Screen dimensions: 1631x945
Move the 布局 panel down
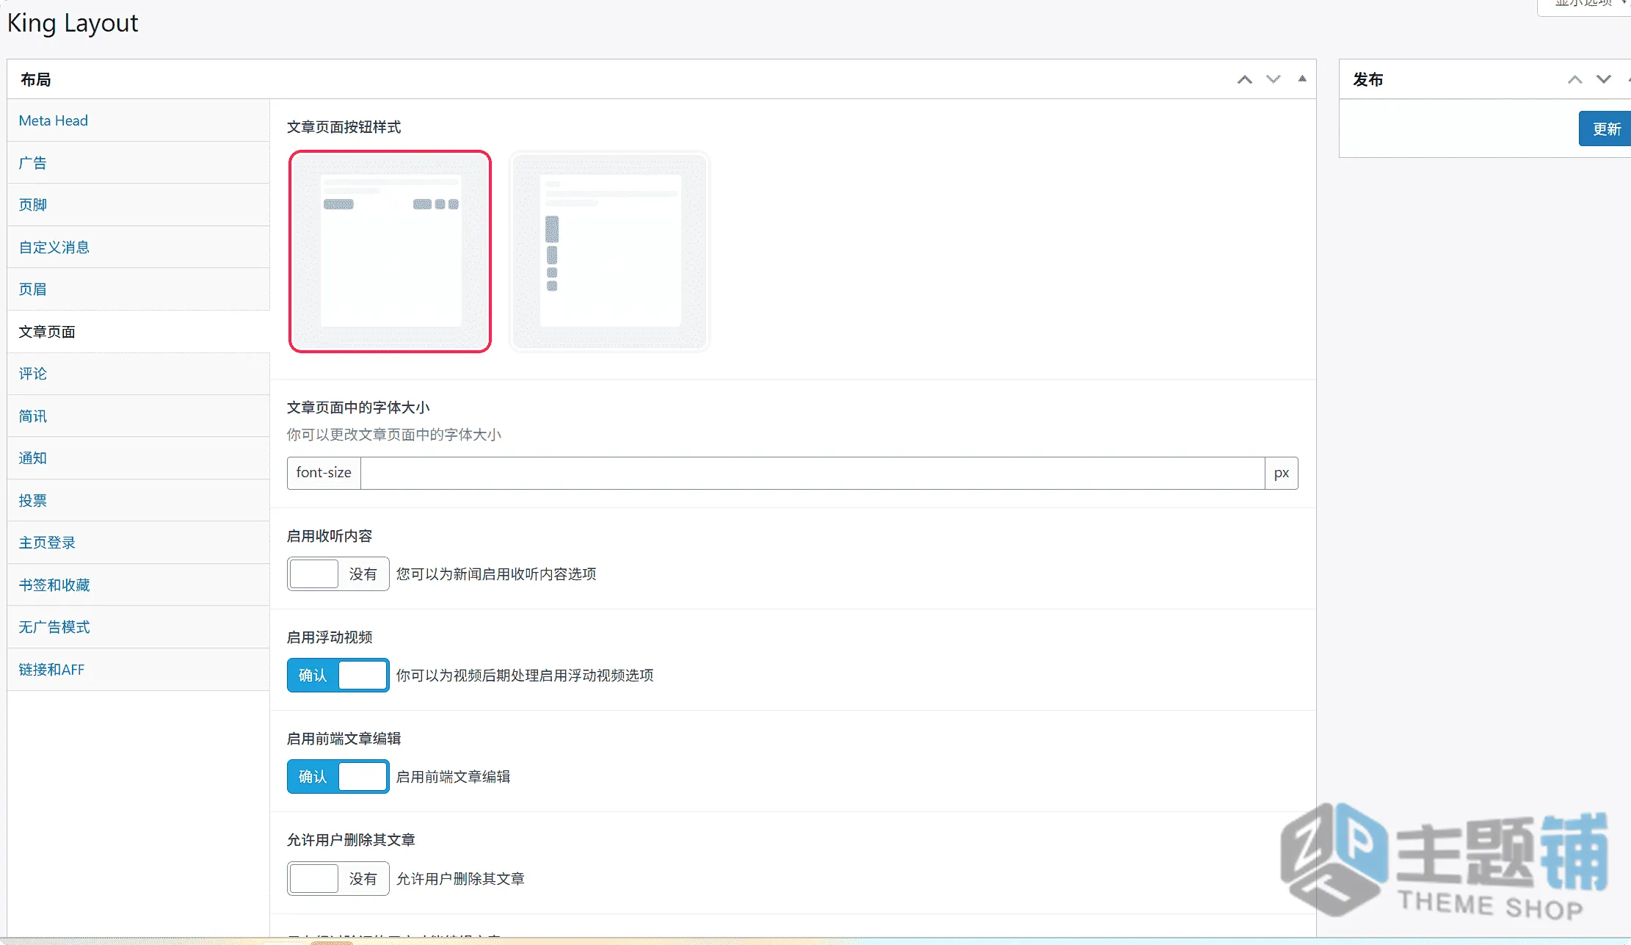pyautogui.click(x=1274, y=79)
